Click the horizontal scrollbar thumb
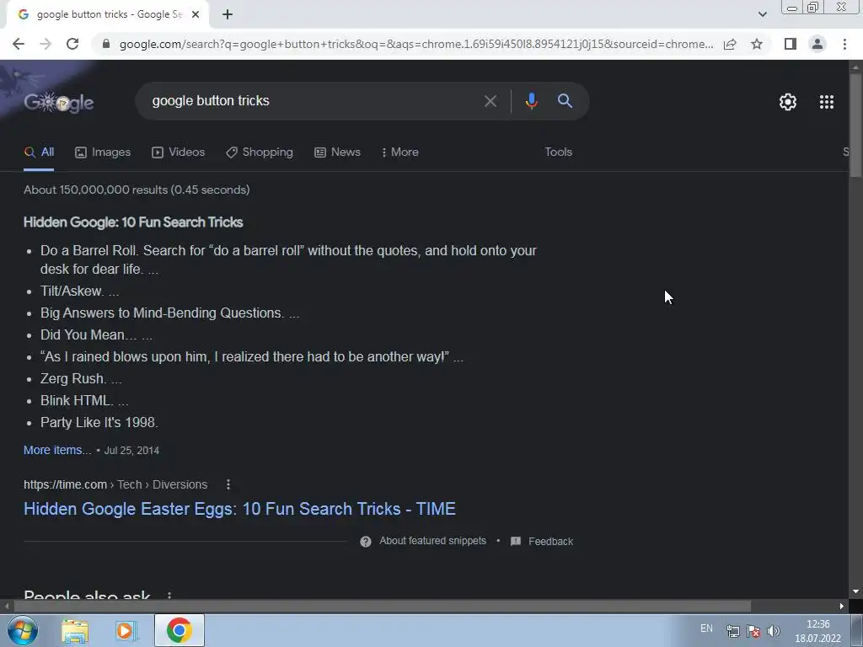 click(383, 607)
